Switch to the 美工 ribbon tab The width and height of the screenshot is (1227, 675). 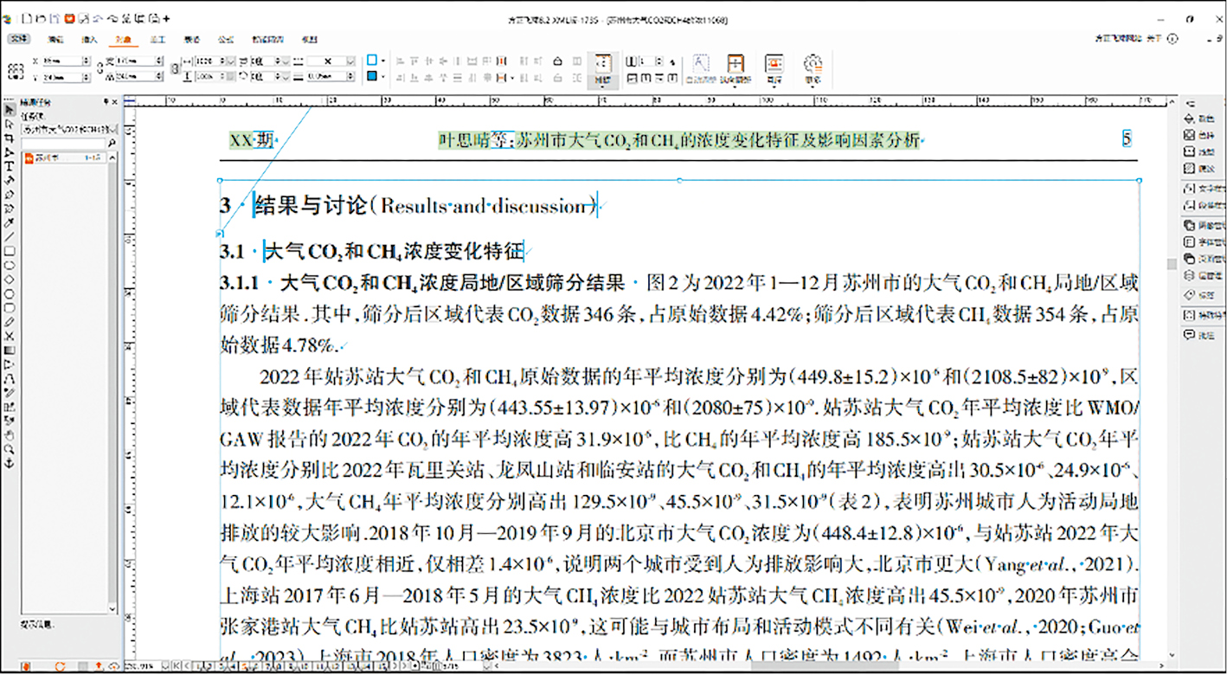click(157, 39)
